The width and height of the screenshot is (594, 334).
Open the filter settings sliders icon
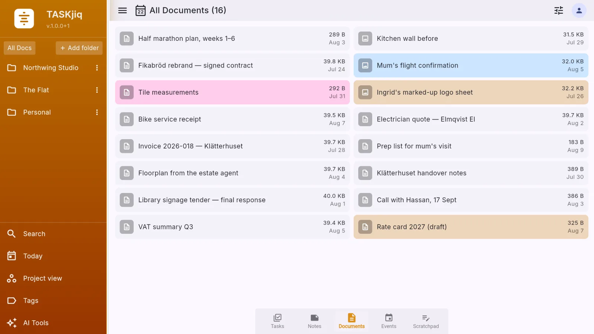click(559, 10)
